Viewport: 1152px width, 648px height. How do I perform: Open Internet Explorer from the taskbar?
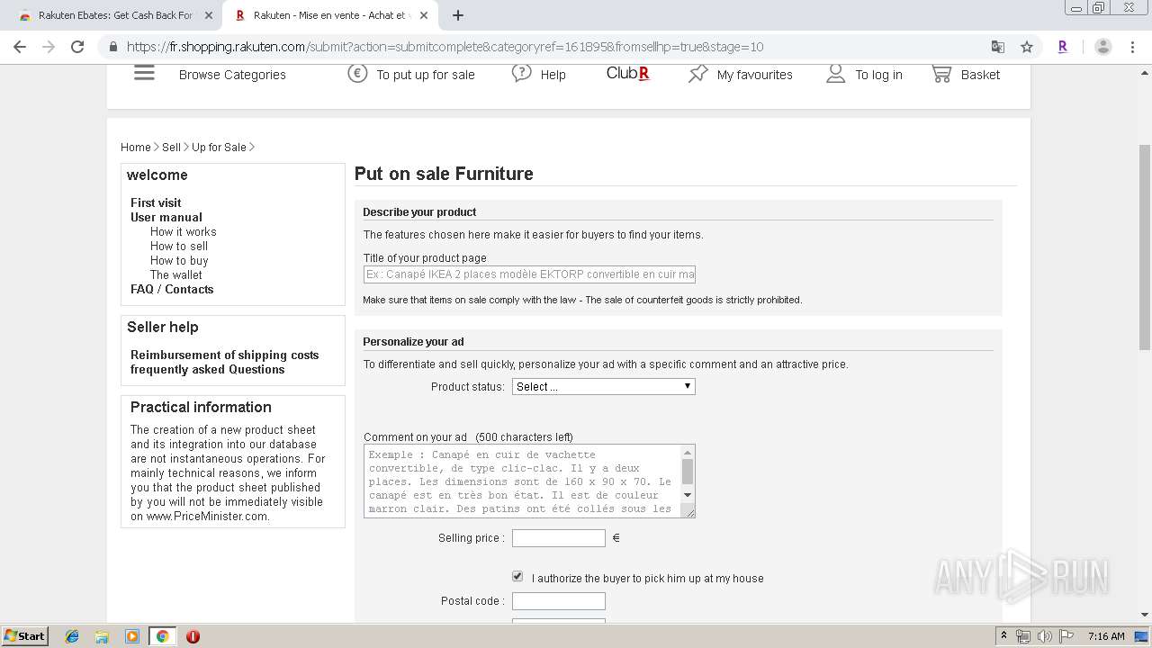(x=72, y=636)
